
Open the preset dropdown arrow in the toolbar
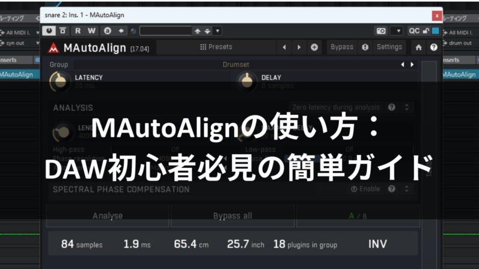pos(217,31)
